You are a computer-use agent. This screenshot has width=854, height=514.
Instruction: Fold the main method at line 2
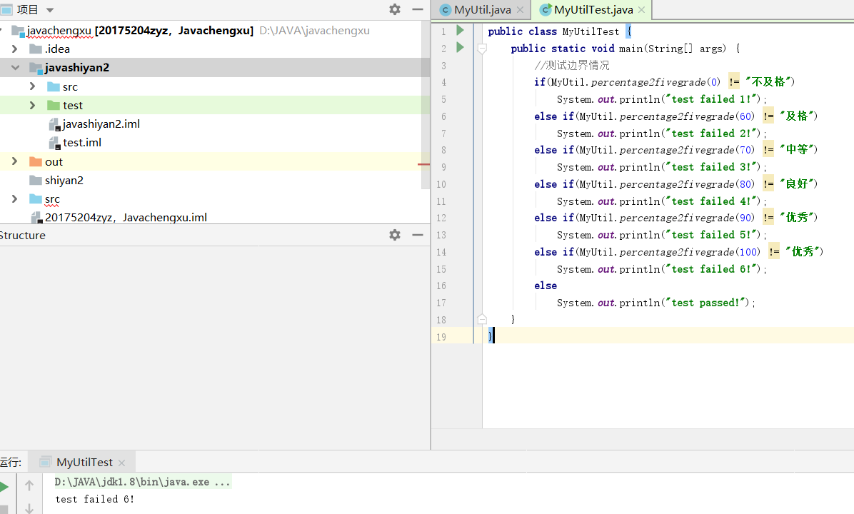coord(482,49)
